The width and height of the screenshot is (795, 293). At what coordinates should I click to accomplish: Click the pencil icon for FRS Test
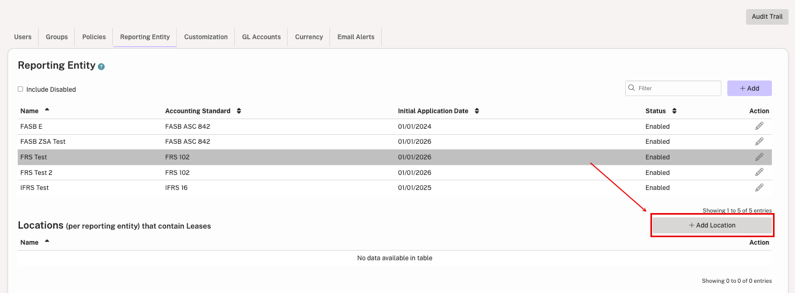(x=759, y=157)
